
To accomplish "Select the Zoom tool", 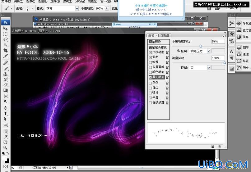I will pos(5,147).
